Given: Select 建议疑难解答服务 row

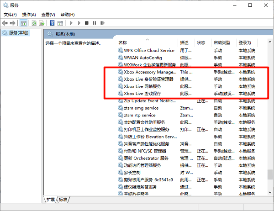Looking at the screenshot, I should (x=187, y=187).
